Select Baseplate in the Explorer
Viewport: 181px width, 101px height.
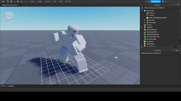[153, 22]
